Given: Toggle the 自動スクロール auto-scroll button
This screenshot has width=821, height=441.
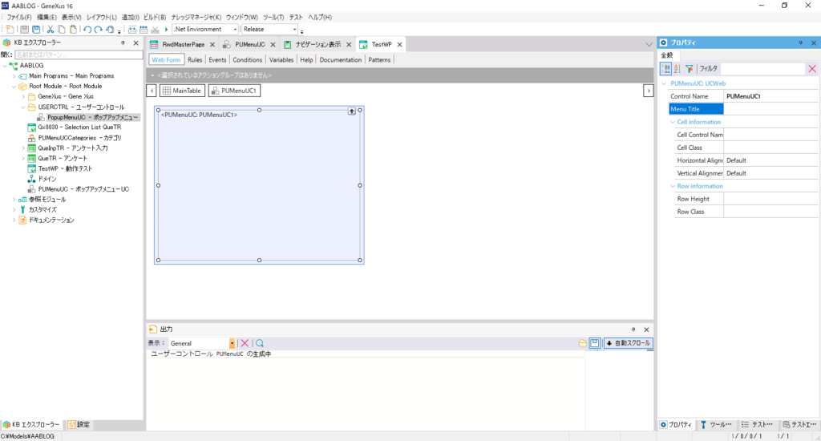Looking at the screenshot, I should point(629,343).
